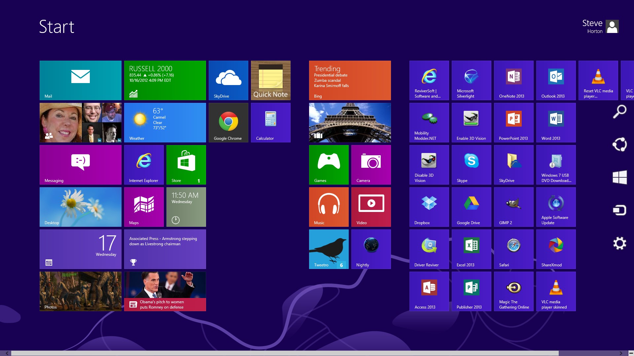Open the Devices charm
The image size is (634, 356).
click(x=620, y=210)
